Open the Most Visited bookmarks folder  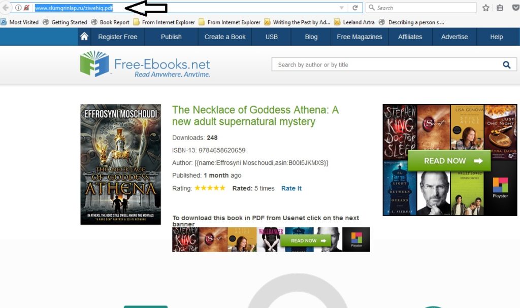20,22
